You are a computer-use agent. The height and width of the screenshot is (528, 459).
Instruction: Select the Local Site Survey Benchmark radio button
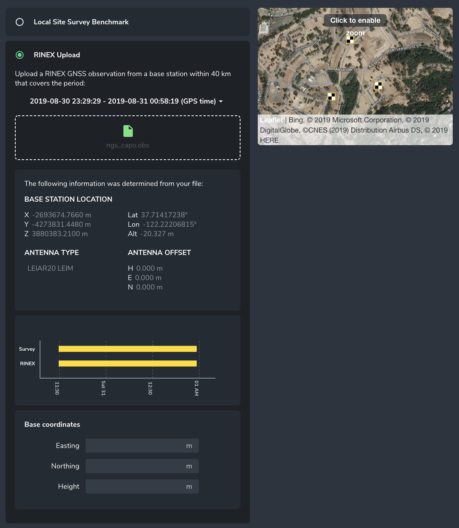click(x=20, y=22)
